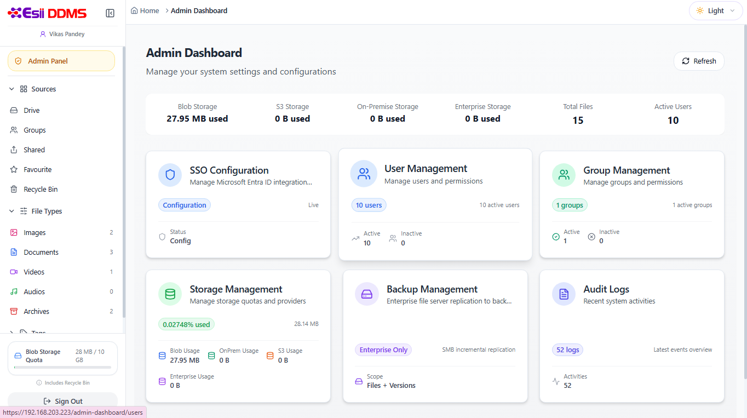Click the SSO Configuration shield icon
Image resolution: width=747 pixels, height=418 pixels.
[x=170, y=175]
